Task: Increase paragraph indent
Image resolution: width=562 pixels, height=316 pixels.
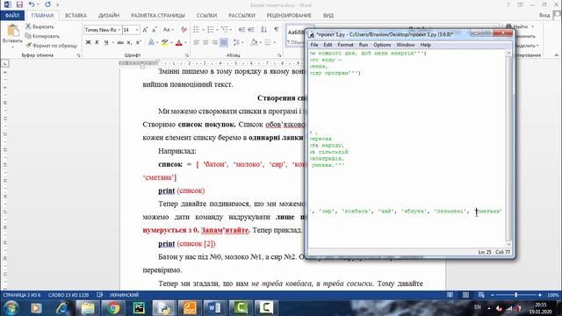Action: pos(251,30)
